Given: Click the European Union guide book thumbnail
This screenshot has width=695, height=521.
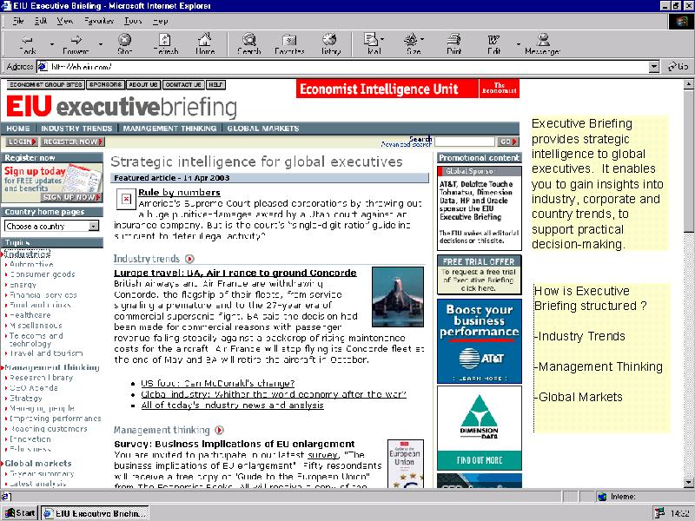Looking at the screenshot, I should click(x=406, y=464).
